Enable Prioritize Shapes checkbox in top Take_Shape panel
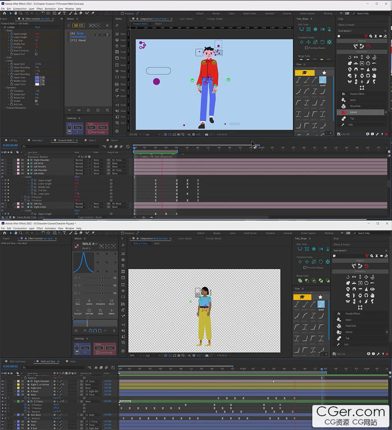The height and width of the screenshot is (430, 392). 306,48
